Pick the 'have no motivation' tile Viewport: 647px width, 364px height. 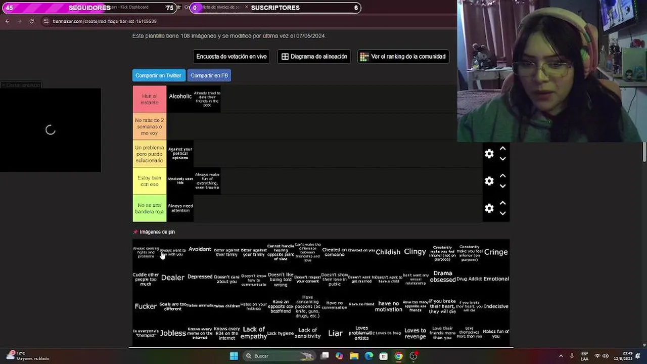click(388, 306)
